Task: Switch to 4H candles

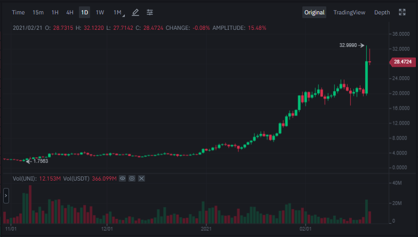Action: pos(70,13)
